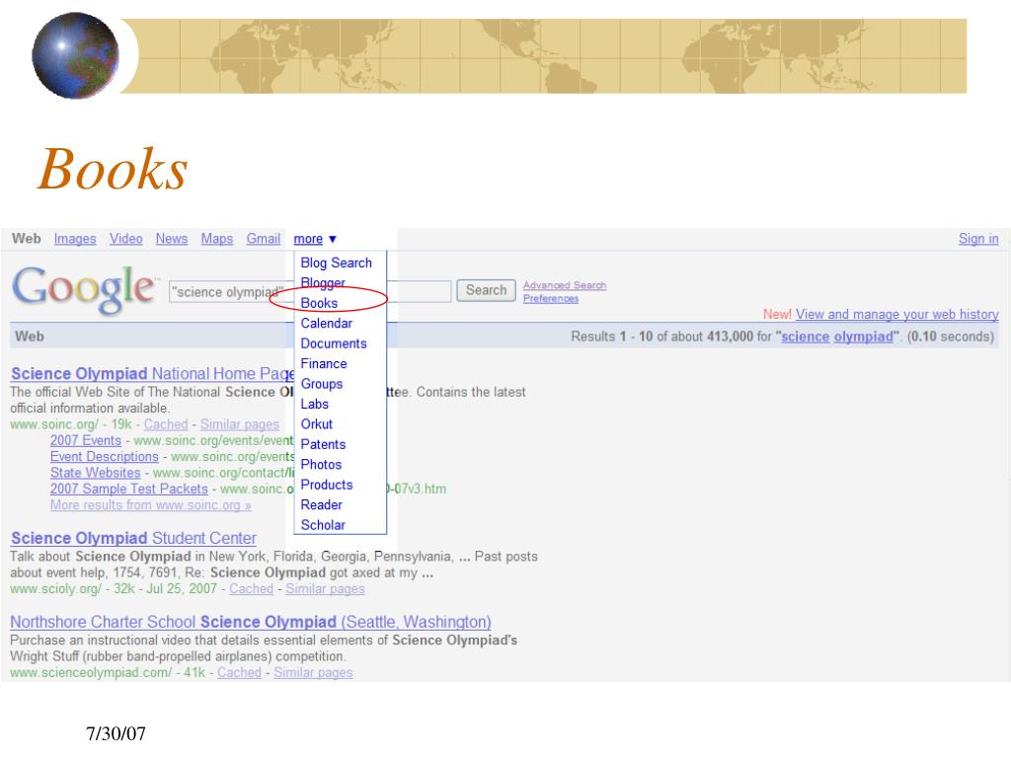The height and width of the screenshot is (758, 1011).
Task: Click the Web label in results bar
Action: 30,337
